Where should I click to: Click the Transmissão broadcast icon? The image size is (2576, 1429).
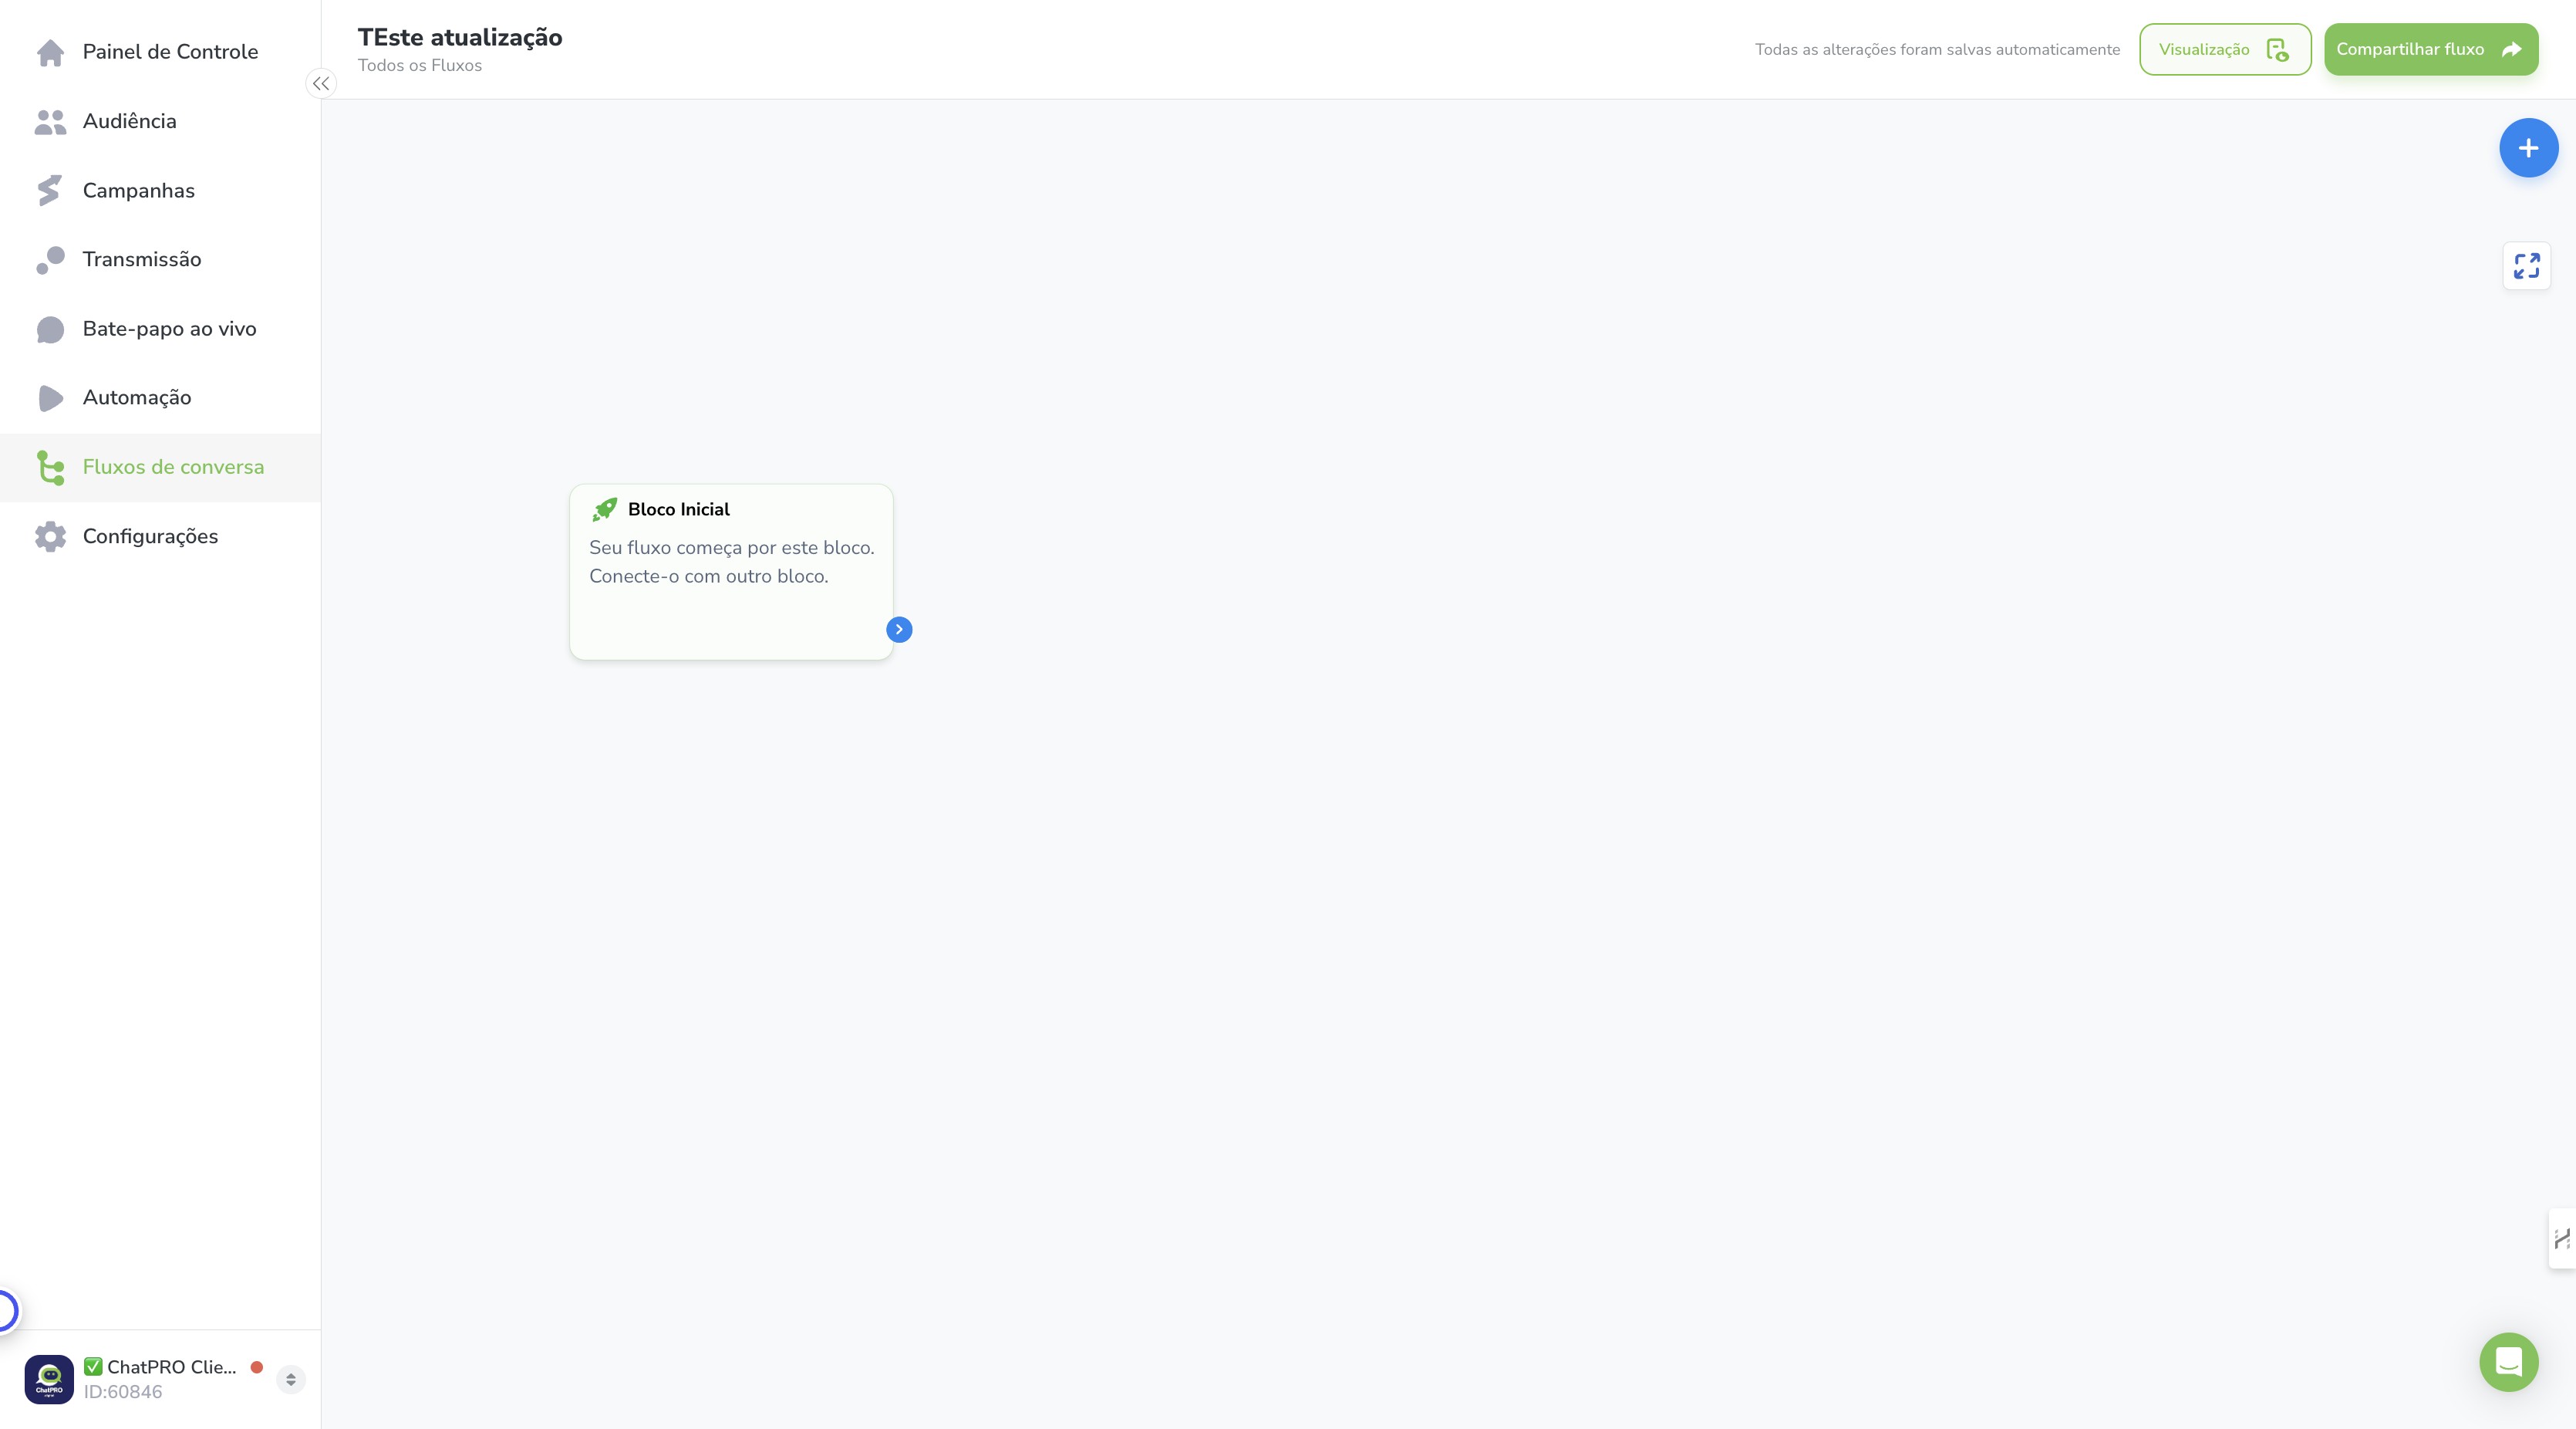pyautogui.click(x=50, y=260)
